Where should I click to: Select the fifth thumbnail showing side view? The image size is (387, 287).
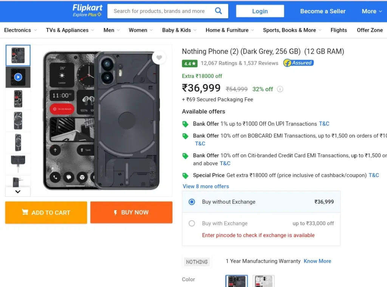pos(18,142)
